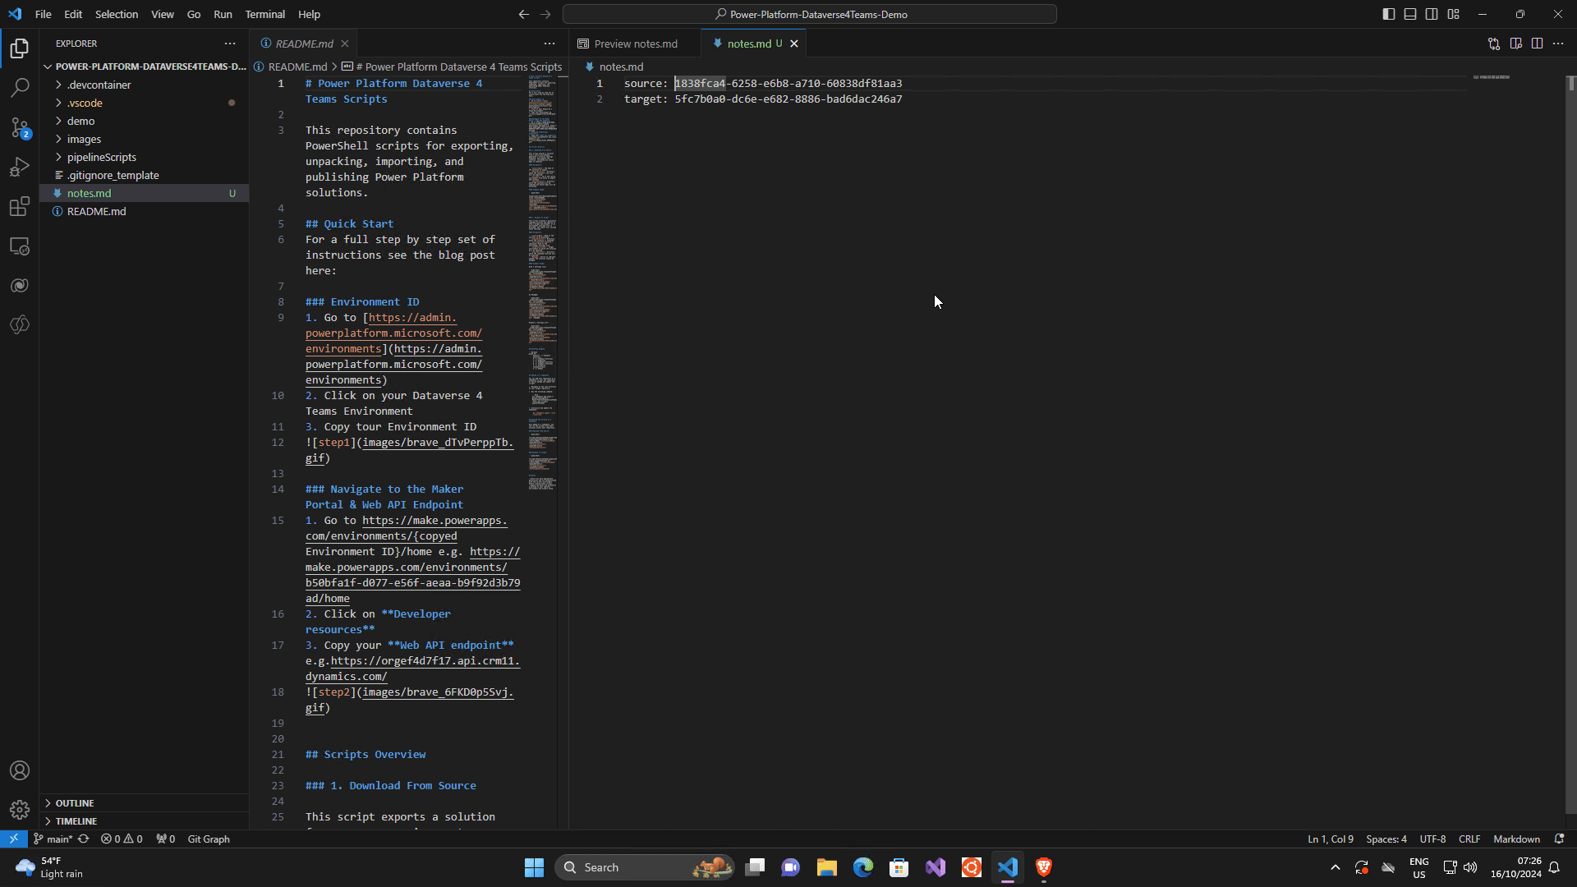Open the Search view

(20, 87)
